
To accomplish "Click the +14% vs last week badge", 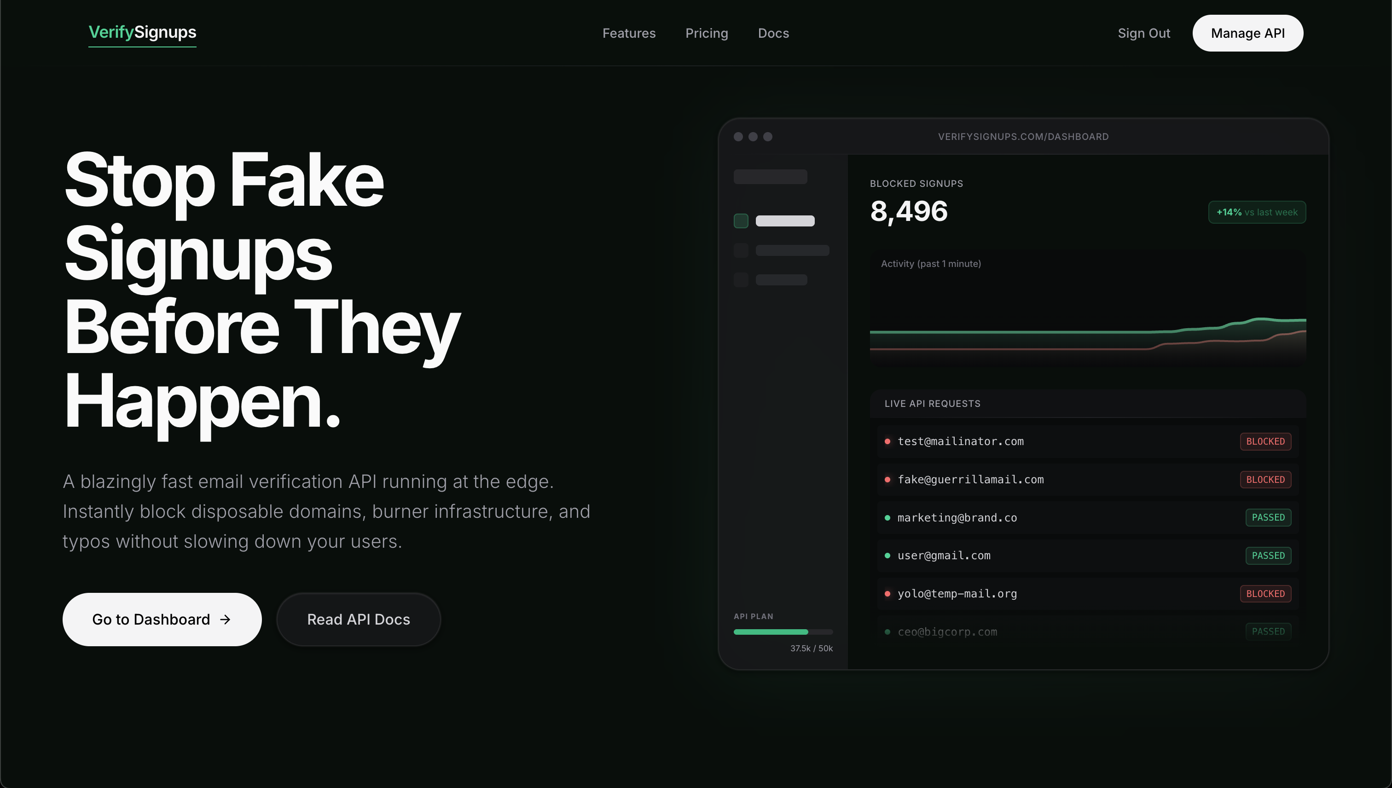I will point(1256,212).
